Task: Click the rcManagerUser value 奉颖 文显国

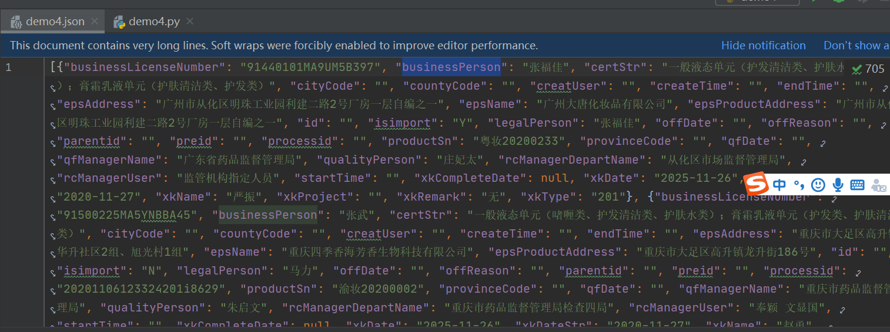Action: pos(789,307)
